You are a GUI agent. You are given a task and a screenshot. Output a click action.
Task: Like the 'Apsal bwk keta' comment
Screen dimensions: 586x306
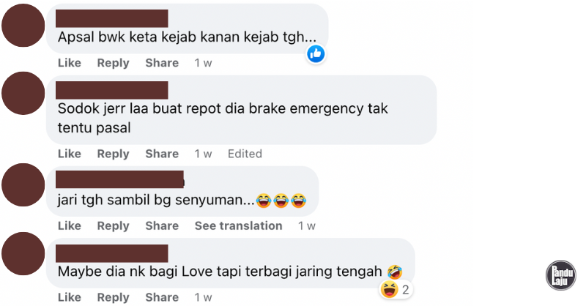click(x=70, y=63)
